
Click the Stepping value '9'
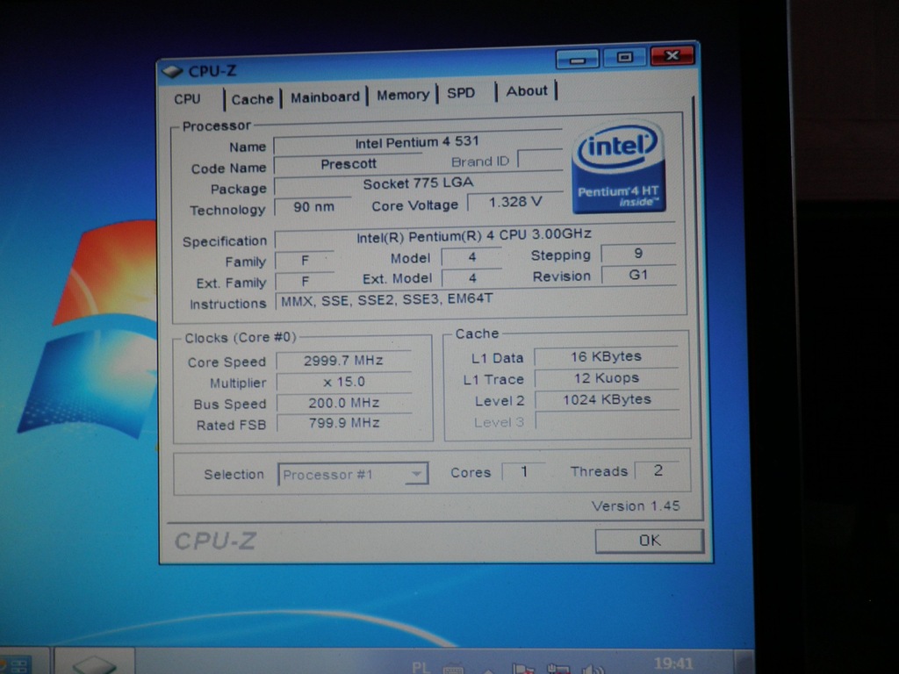click(638, 254)
